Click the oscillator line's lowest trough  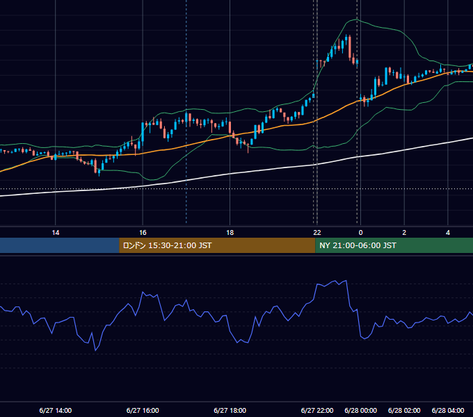coord(95,350)
